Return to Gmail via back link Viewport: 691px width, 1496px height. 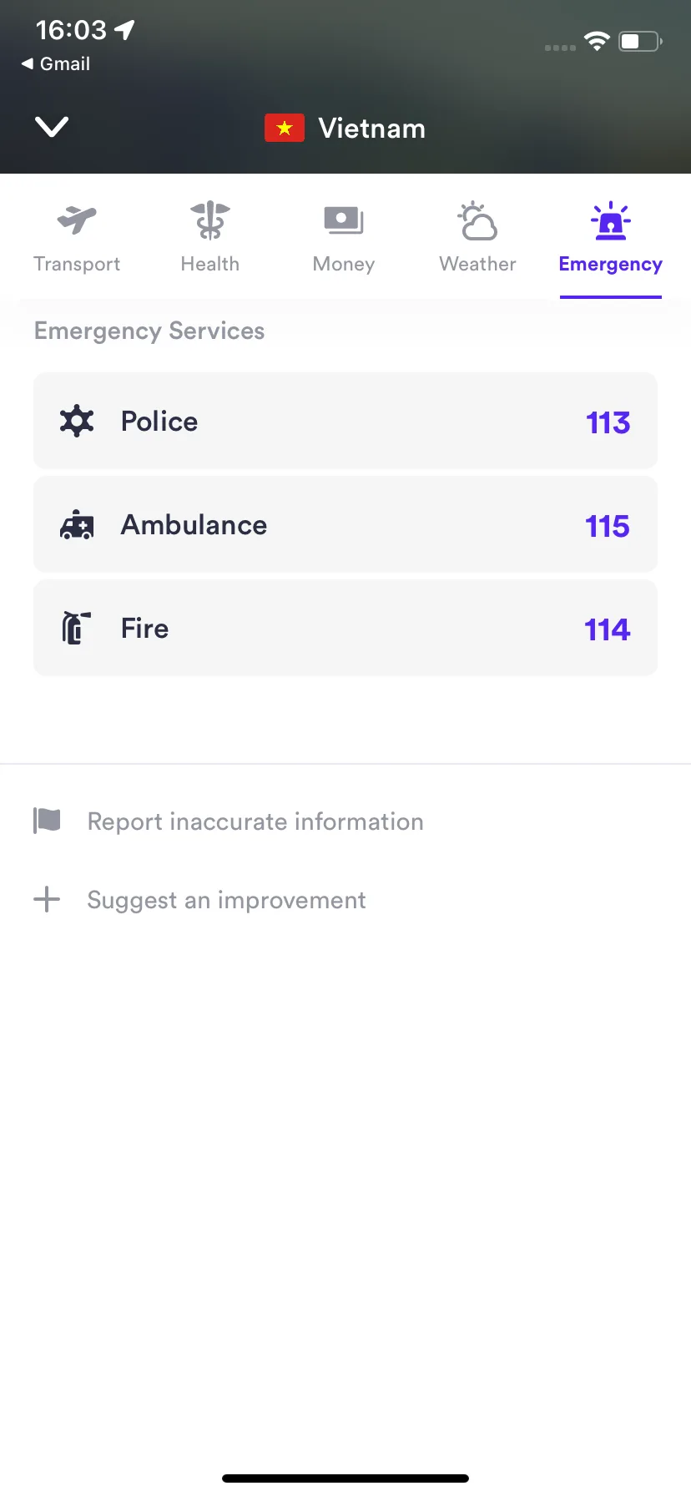tap(56, 63)
